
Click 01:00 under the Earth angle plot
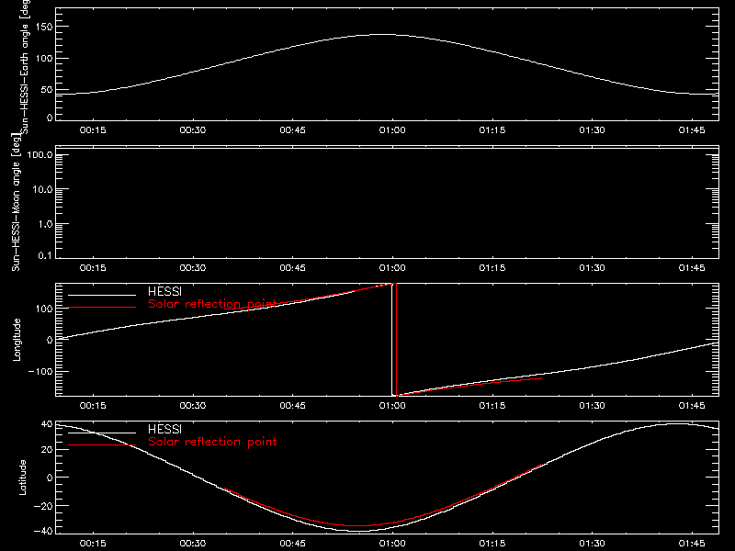(x=392, y=130)
